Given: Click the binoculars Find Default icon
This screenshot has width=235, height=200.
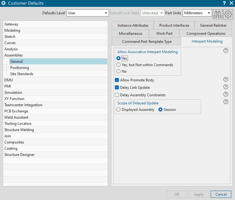Looking at the screenshot, I should (218, 14).
